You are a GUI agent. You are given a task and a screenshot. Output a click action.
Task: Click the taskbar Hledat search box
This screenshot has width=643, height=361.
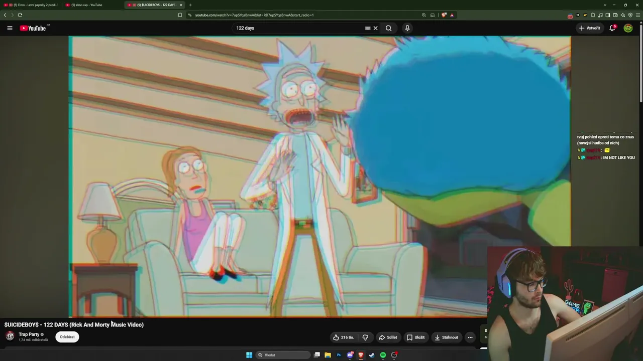[283, 355]
